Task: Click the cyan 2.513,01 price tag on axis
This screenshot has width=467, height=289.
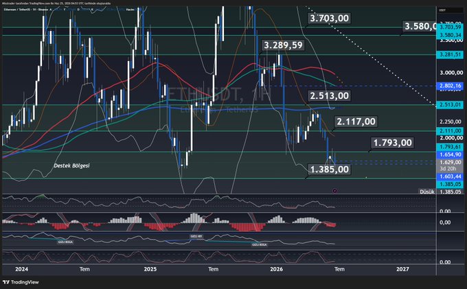Action: [x=450, y=105]
